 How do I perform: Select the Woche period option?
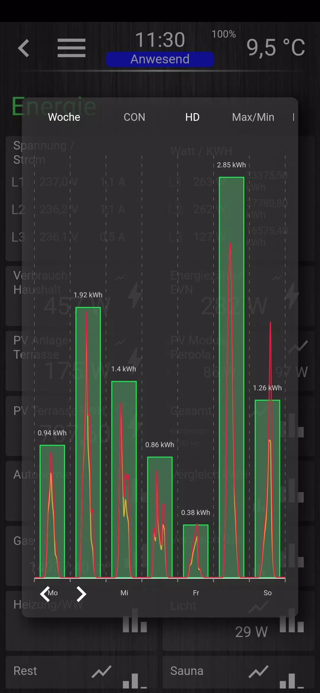tap(64, 117)
